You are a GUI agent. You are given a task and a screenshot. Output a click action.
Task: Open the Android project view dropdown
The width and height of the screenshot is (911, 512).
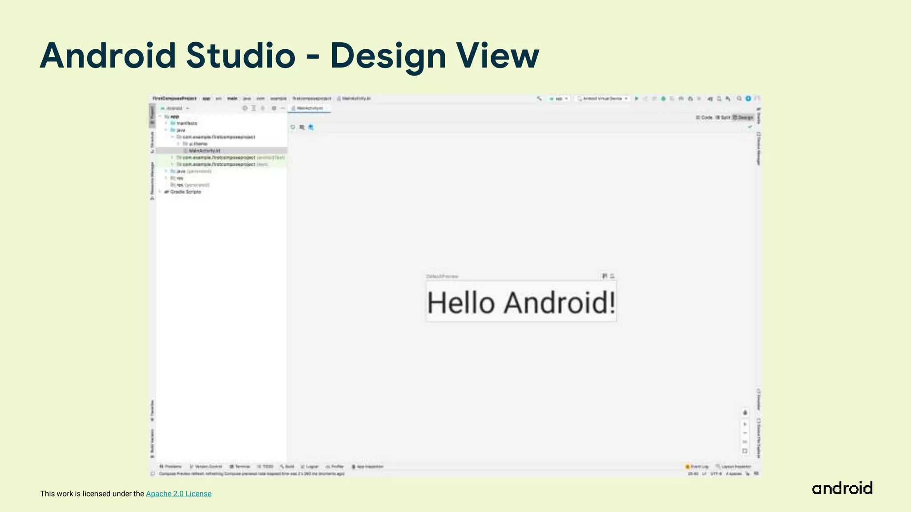(x=175, y=108)
